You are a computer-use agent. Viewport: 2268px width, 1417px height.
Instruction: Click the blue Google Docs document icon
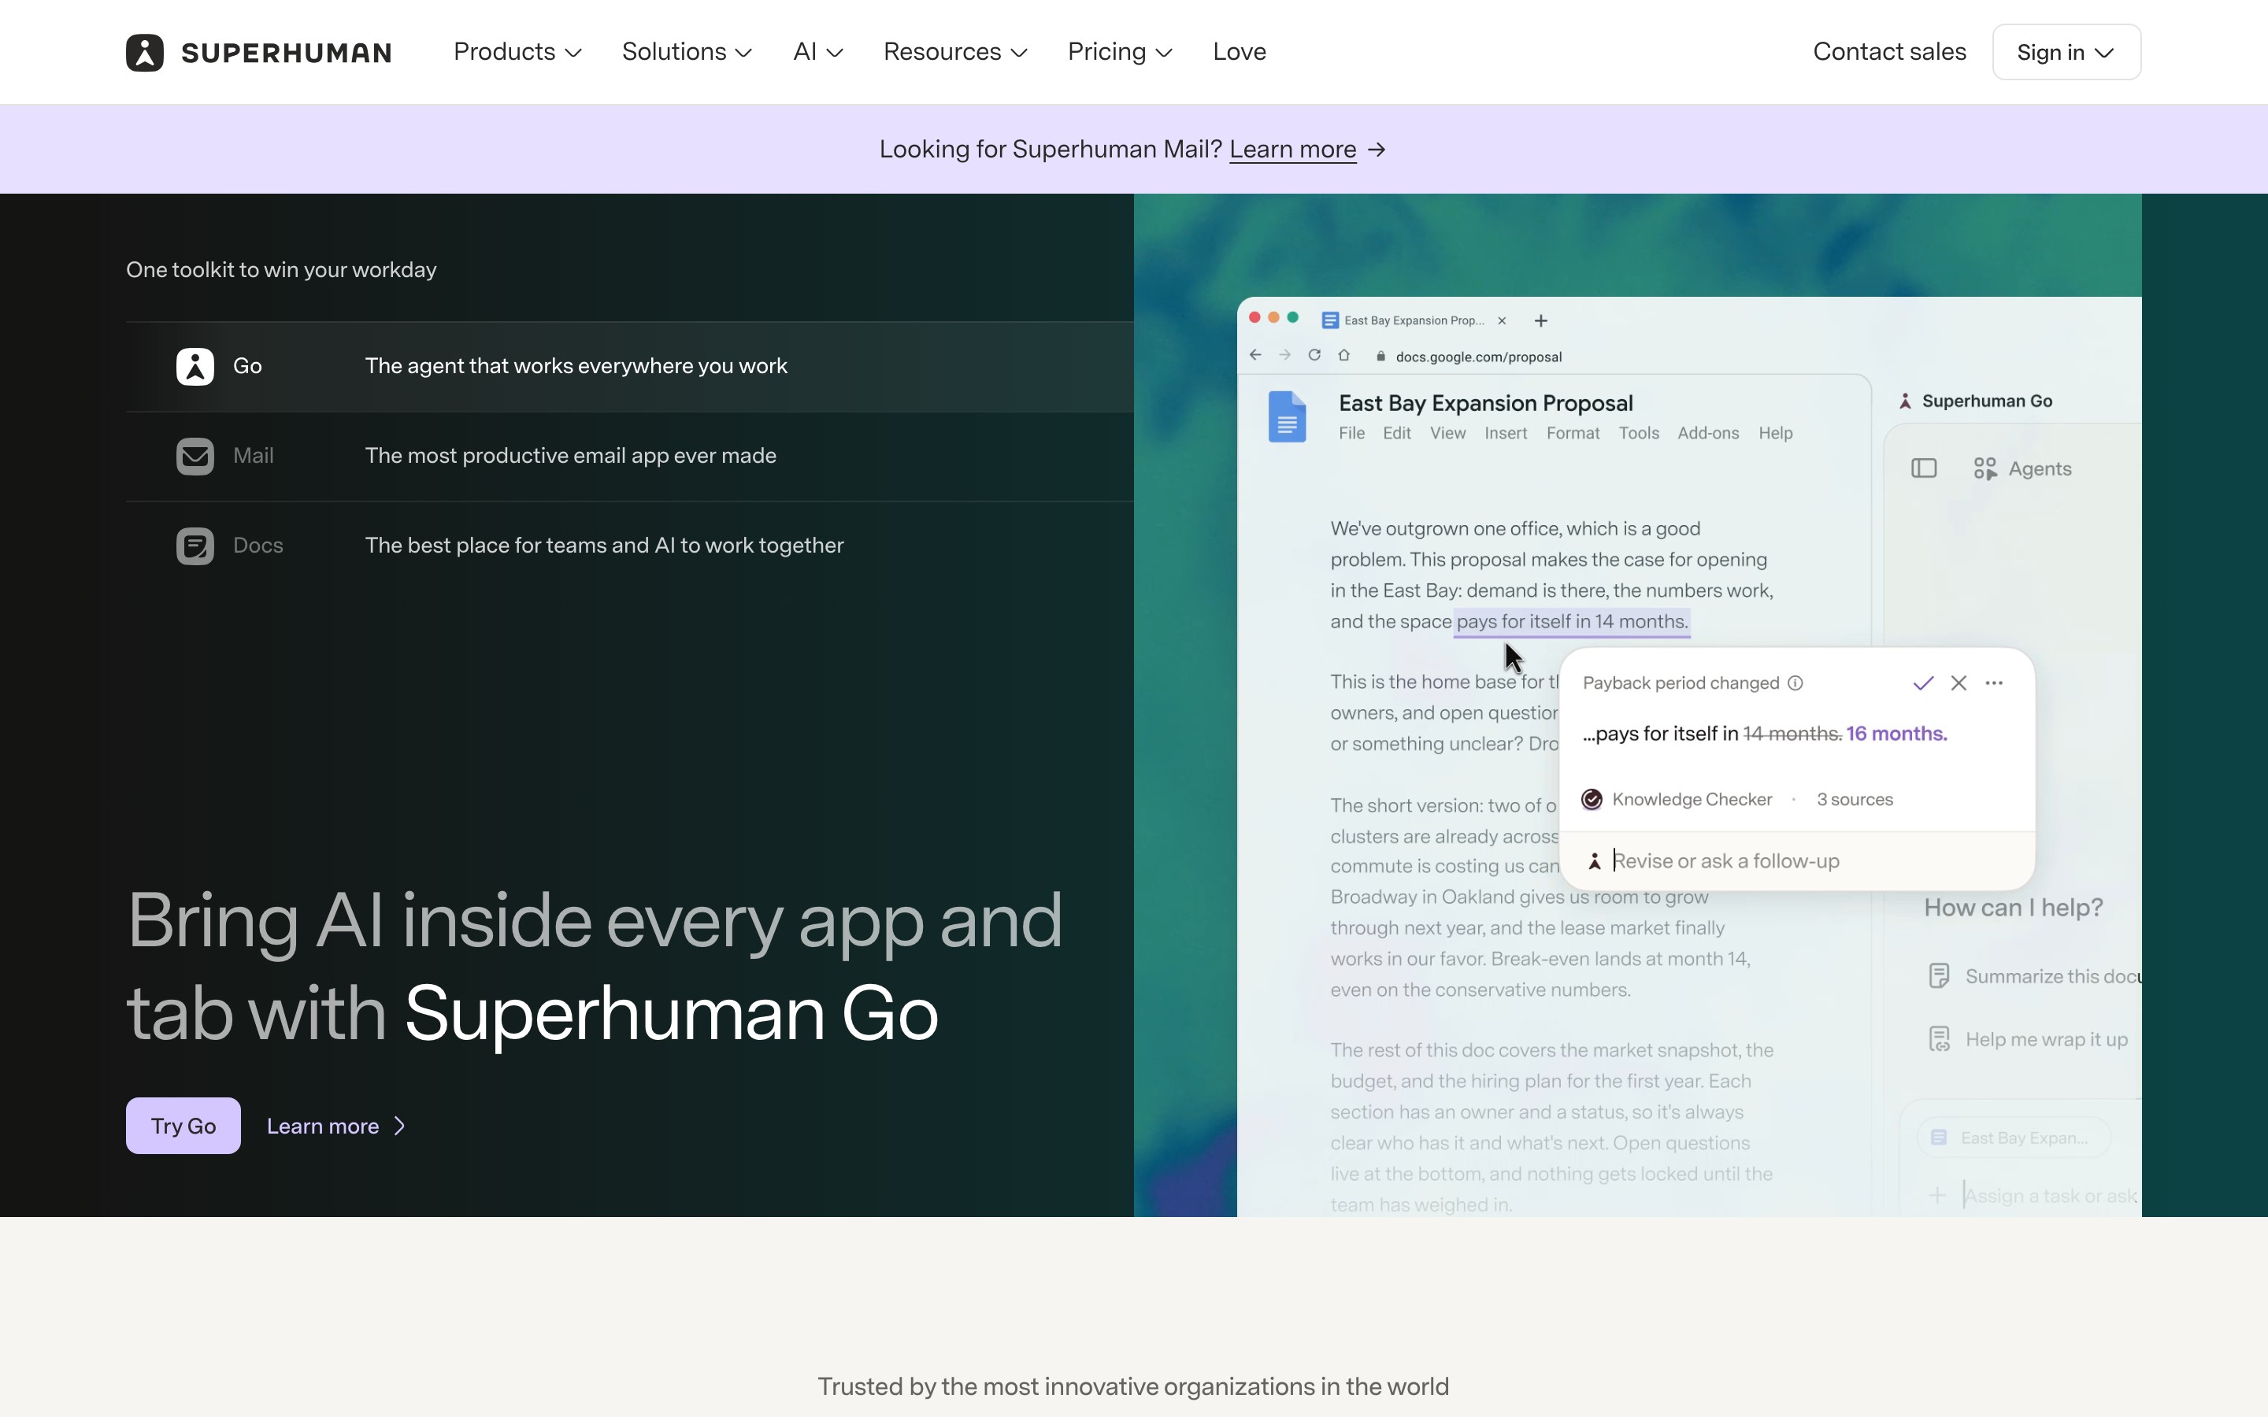[x=1287, y=416]
